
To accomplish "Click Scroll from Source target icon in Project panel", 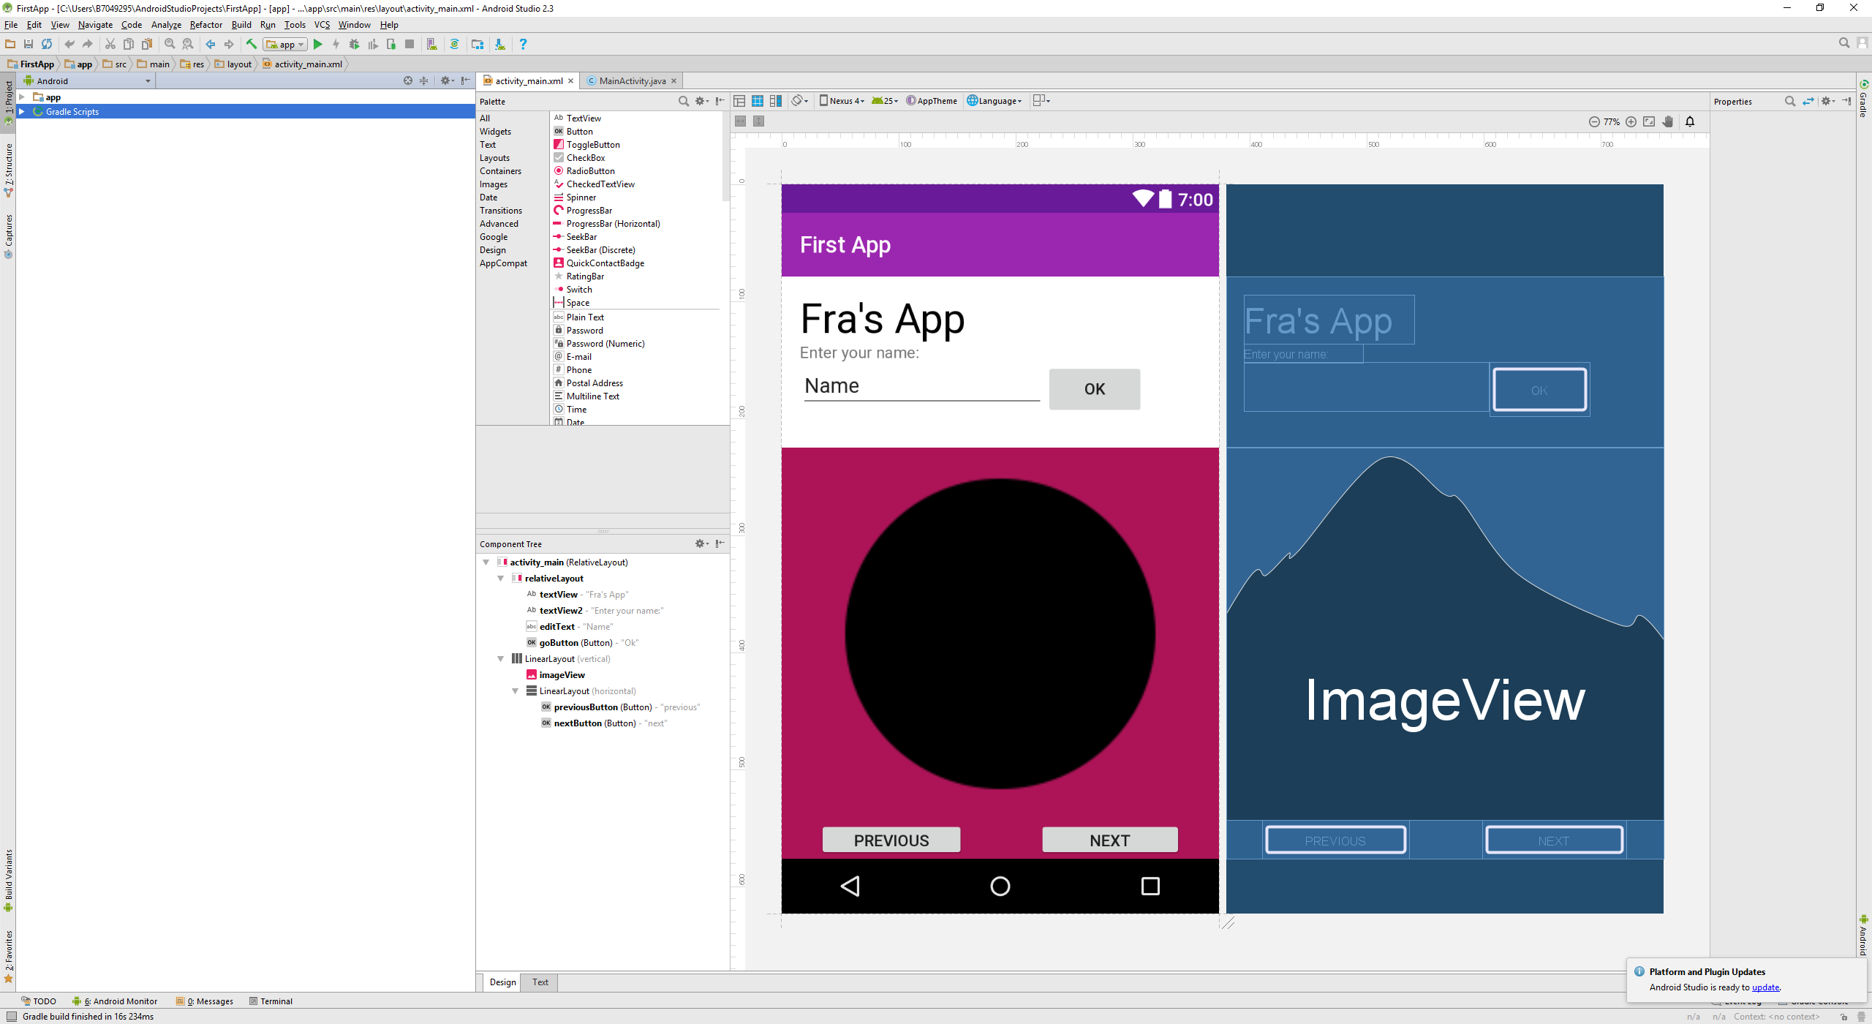I will pos(408,81).
